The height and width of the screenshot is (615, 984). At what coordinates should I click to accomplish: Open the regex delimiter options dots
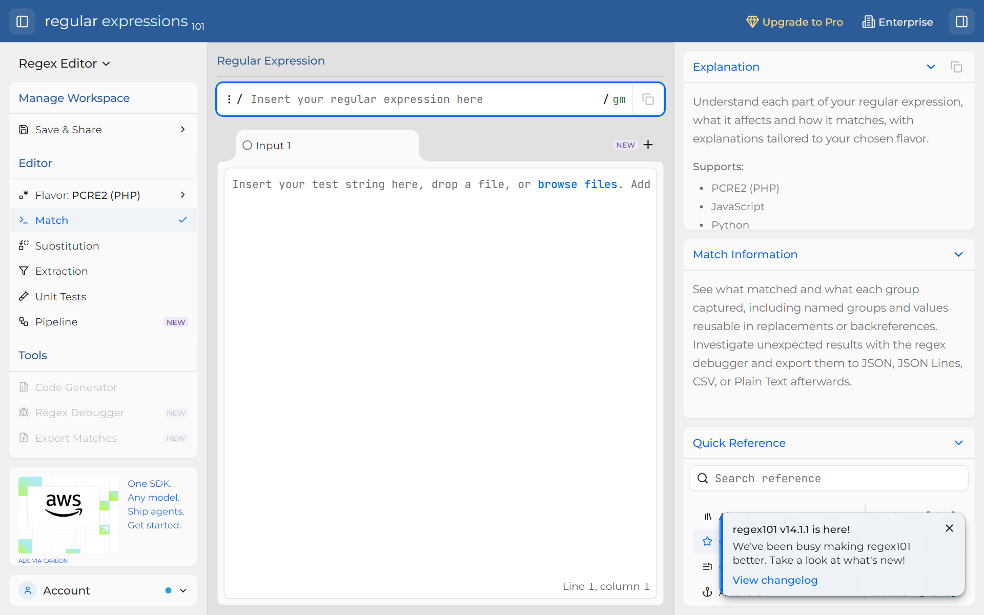click(x=229, y=99)
